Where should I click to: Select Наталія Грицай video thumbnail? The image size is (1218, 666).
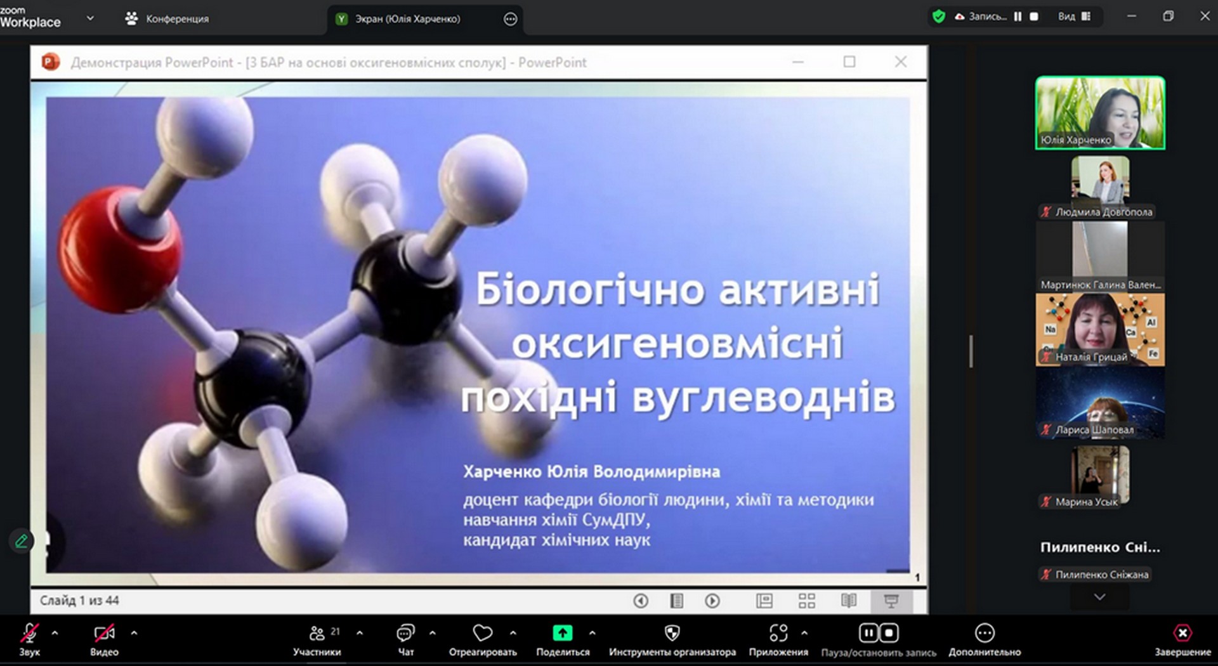(x=1099, y=329)
